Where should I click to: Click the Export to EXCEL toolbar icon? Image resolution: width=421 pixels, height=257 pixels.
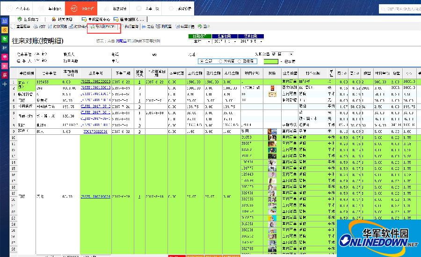(104, 27)
